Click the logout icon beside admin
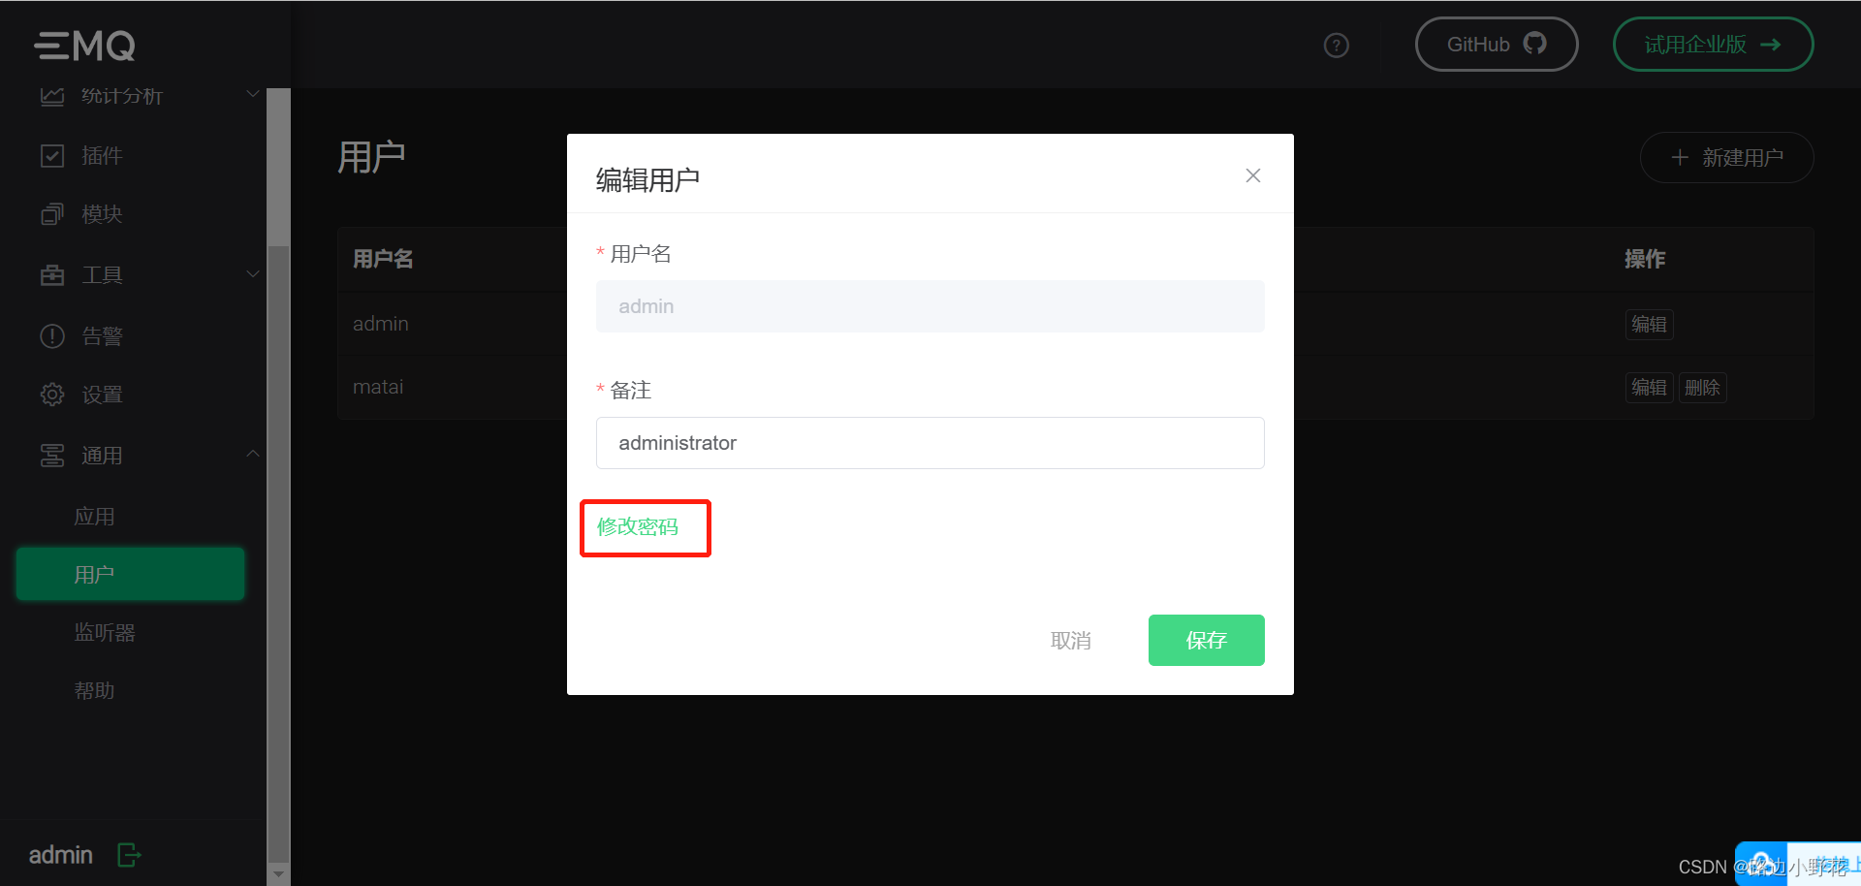Screen dimensions: 1861x886 pyautogui.click(x=129, y=854)
